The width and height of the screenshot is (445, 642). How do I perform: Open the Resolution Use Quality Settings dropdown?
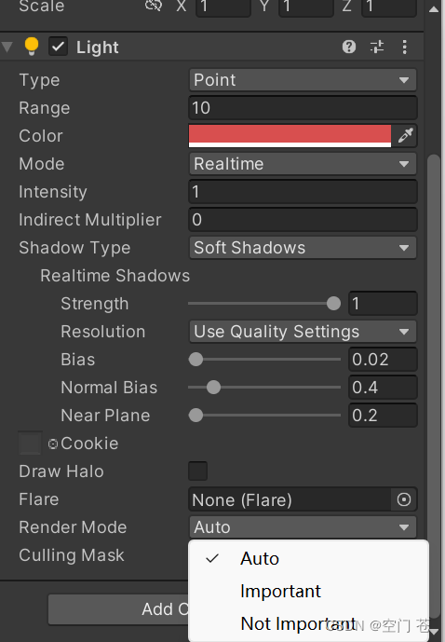tap(303, 332)
